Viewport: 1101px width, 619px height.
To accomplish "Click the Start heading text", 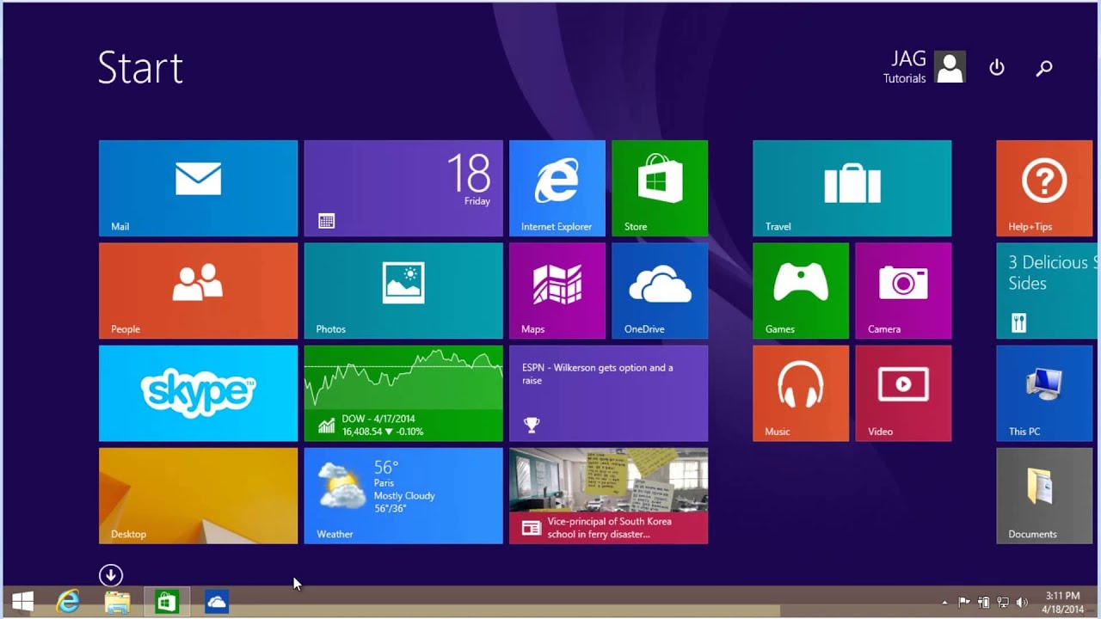I will (x=140, y=68).
